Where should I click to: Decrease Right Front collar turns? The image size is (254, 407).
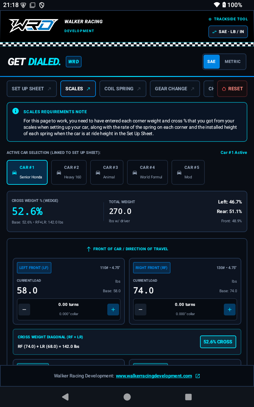(x=140, y=309)
